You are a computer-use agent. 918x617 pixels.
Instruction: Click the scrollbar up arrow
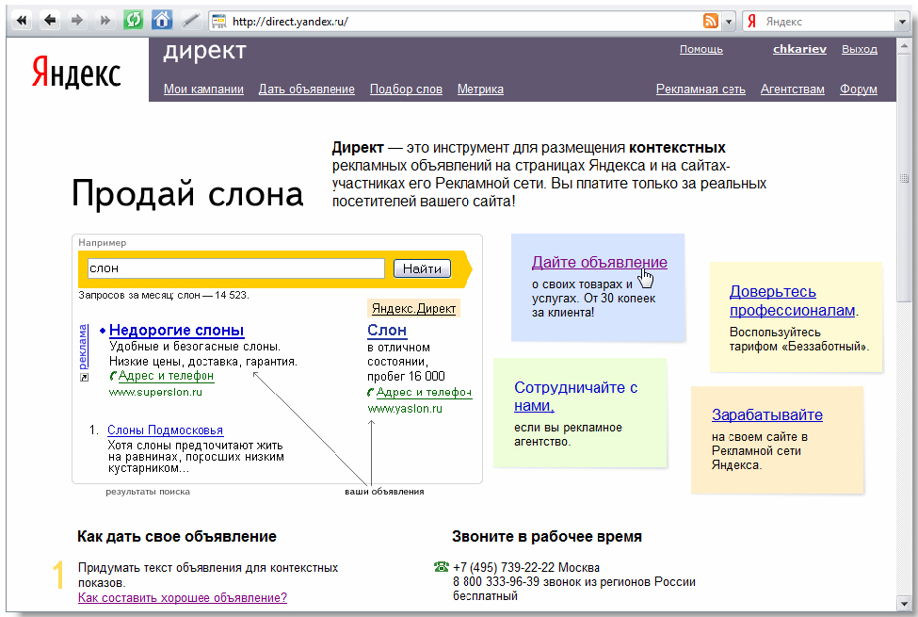pos(904,46)
